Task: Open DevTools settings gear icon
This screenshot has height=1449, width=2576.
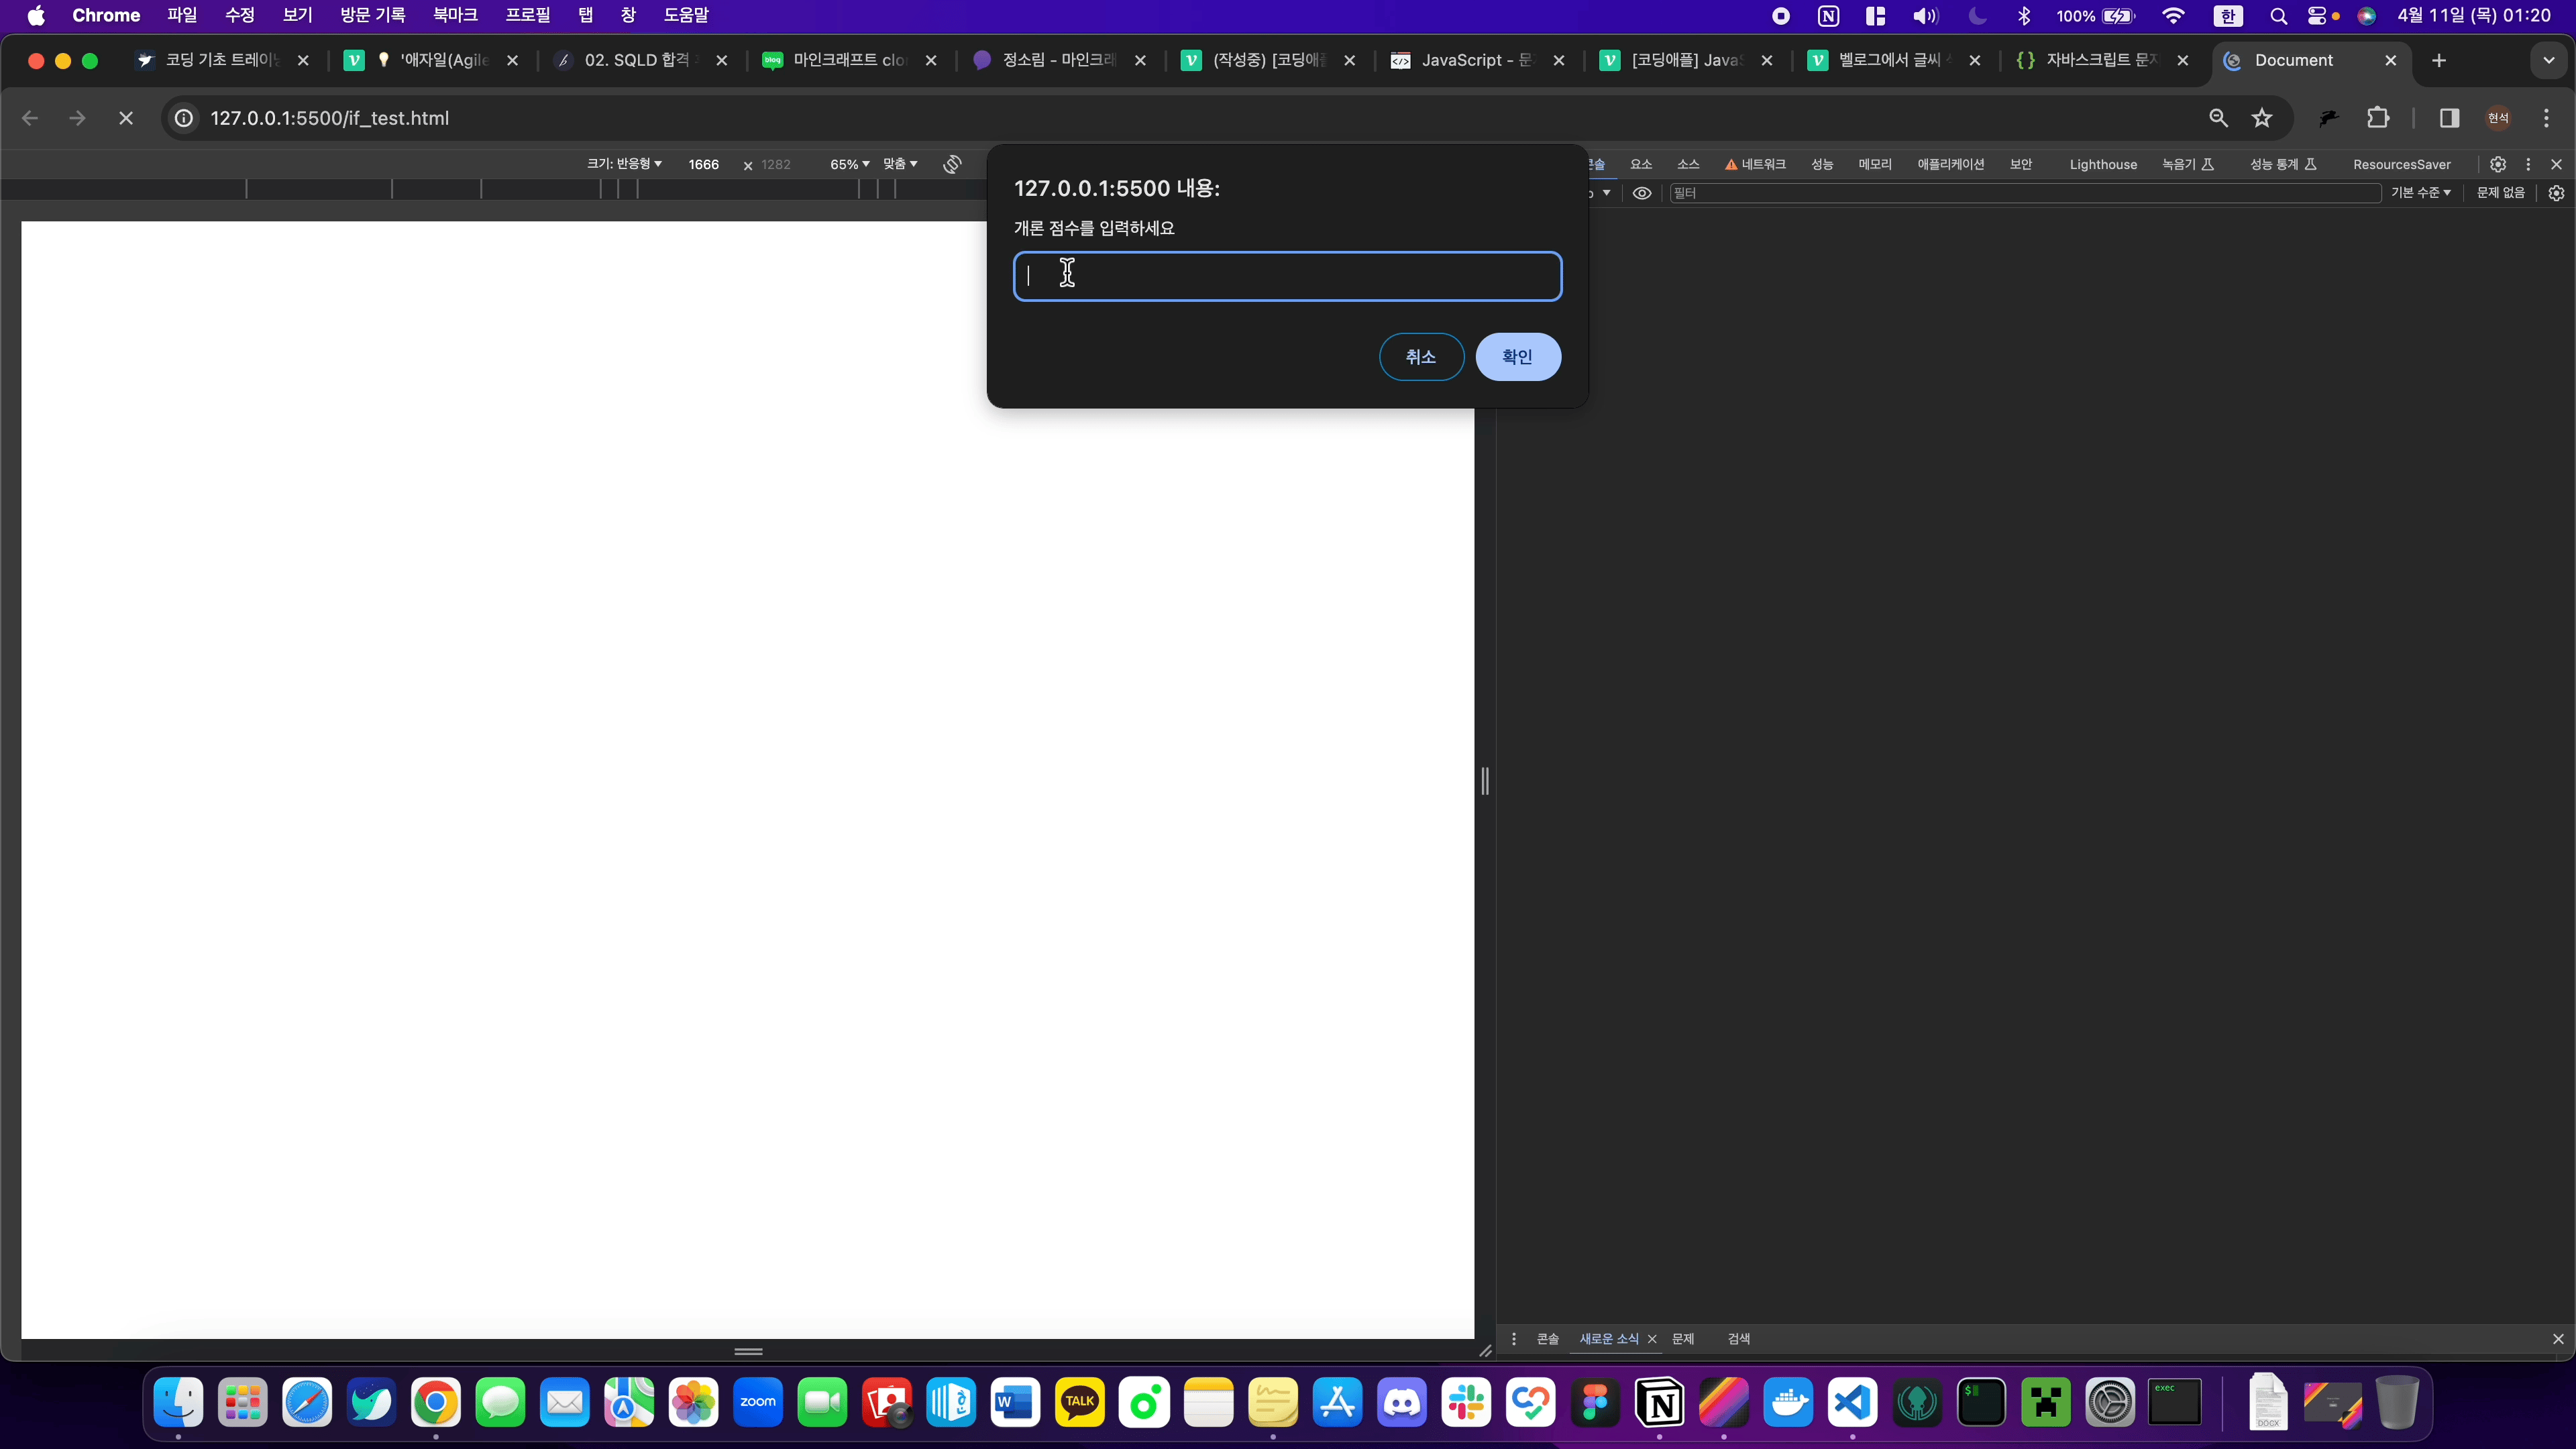Action: point(2498,164)
